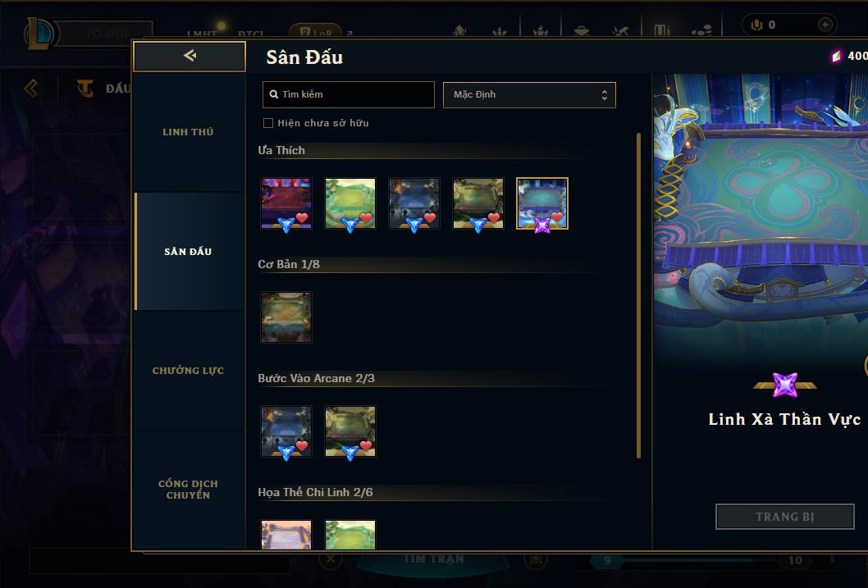Click the magnifier icon in the search box
868x588 pixels.
pos(273,94)
